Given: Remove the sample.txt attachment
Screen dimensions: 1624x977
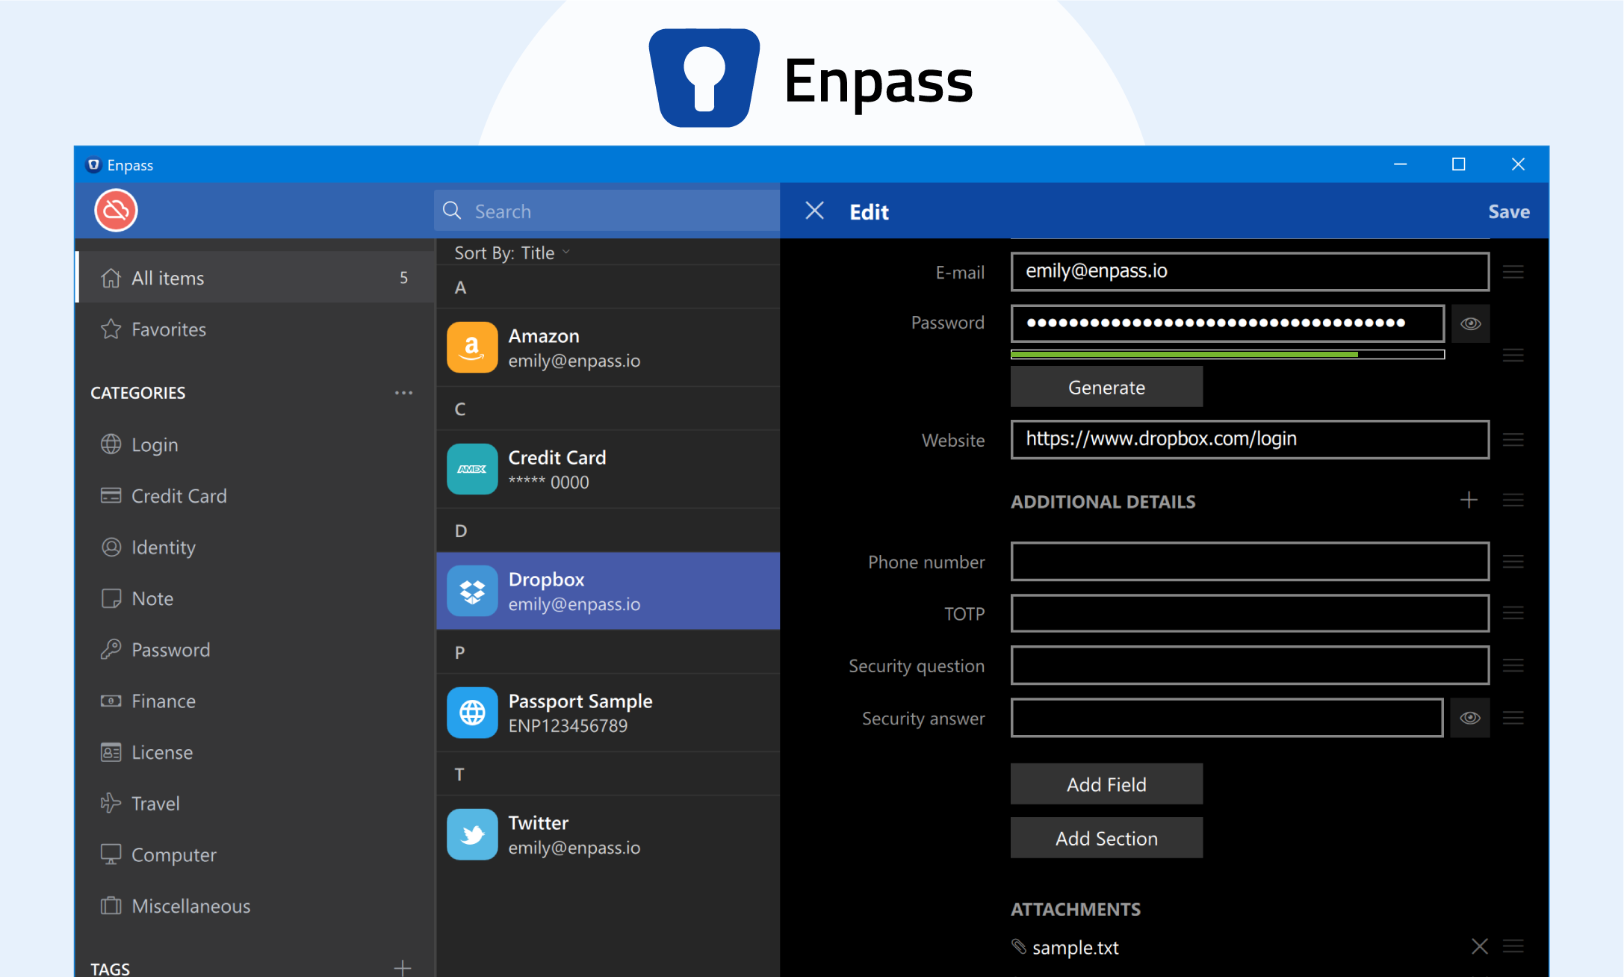Looking at the screenshot, I should pos(1479,947).
